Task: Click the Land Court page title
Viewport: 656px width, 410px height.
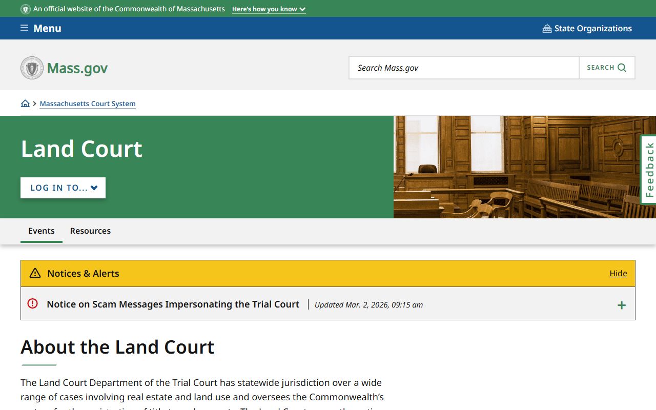Action: [x=81, y=149]
